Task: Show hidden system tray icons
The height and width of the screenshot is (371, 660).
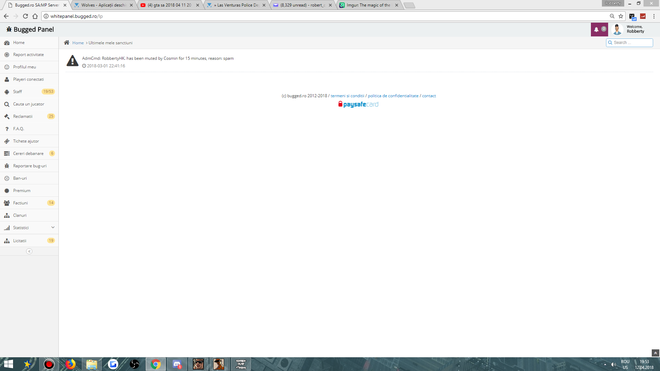Action: tap(605, 364)
